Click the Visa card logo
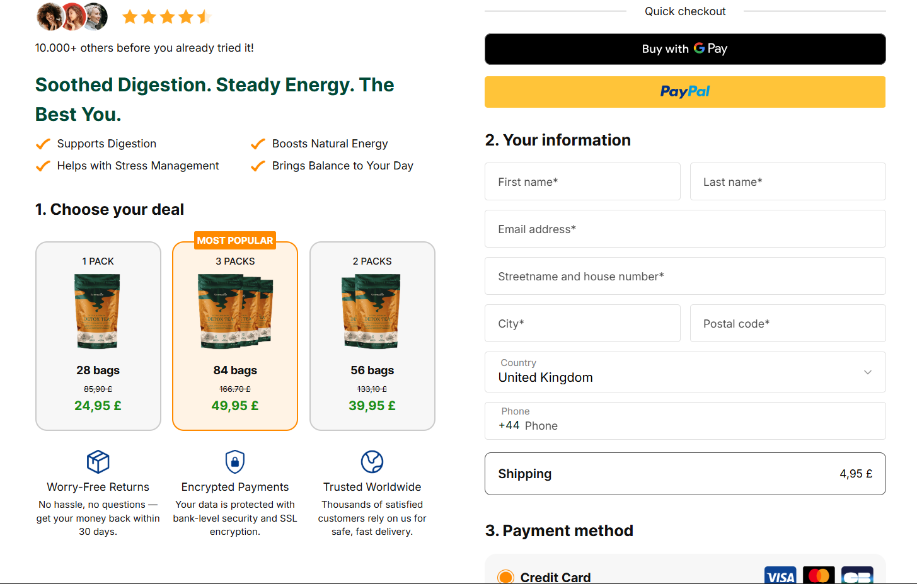Image resolution: width=917 pixels, height=584 pixels. click(780, 576)
